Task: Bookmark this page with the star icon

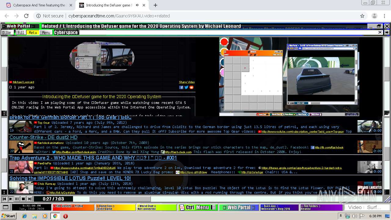Action: tap(362, 16)
